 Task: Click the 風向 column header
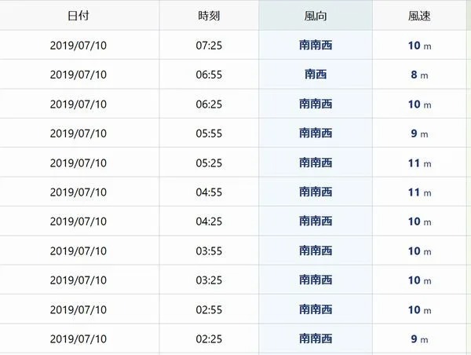[316, 16]
